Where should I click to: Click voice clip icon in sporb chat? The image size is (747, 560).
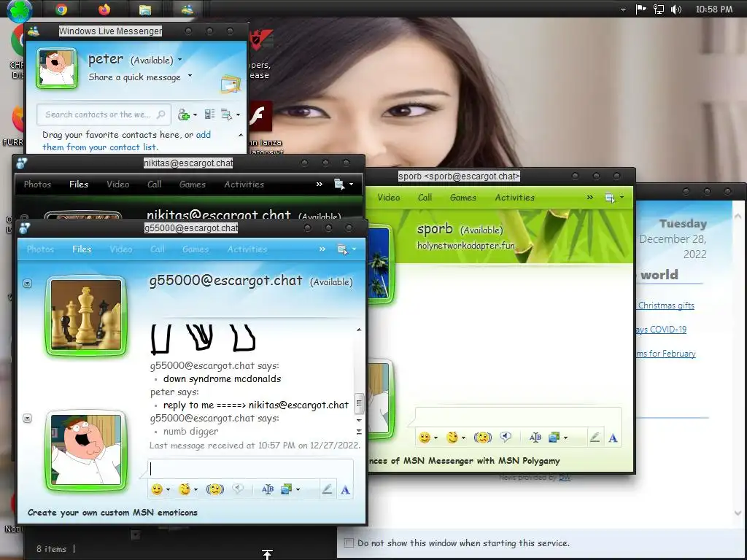[x=506, y=437]
